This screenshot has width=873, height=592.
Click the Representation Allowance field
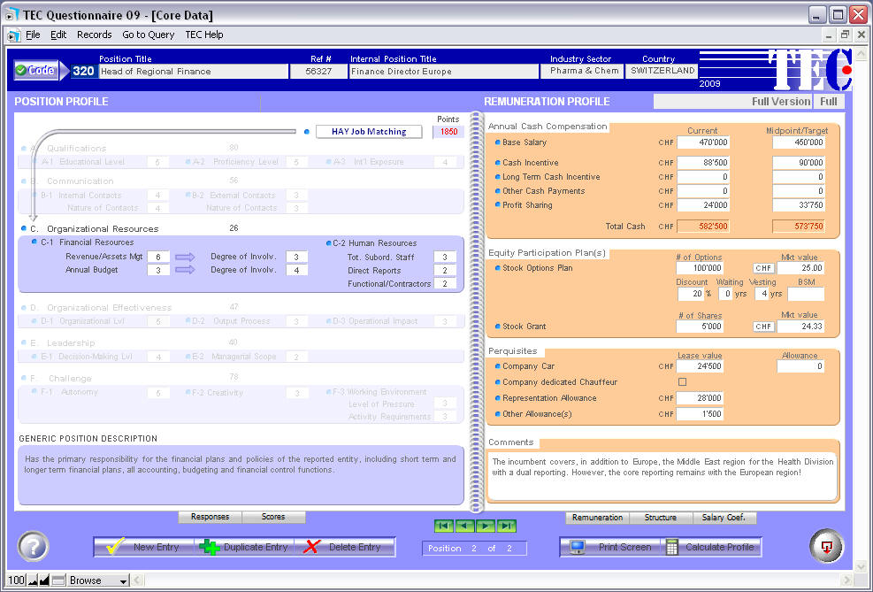tap(700, 398)
